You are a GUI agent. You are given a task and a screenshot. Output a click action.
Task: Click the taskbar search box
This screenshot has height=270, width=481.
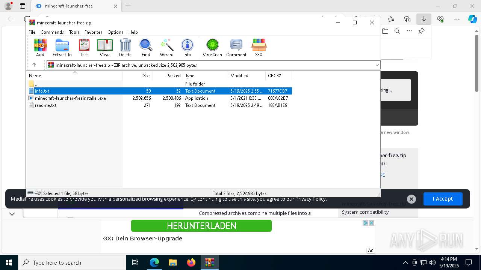point(72,262)
